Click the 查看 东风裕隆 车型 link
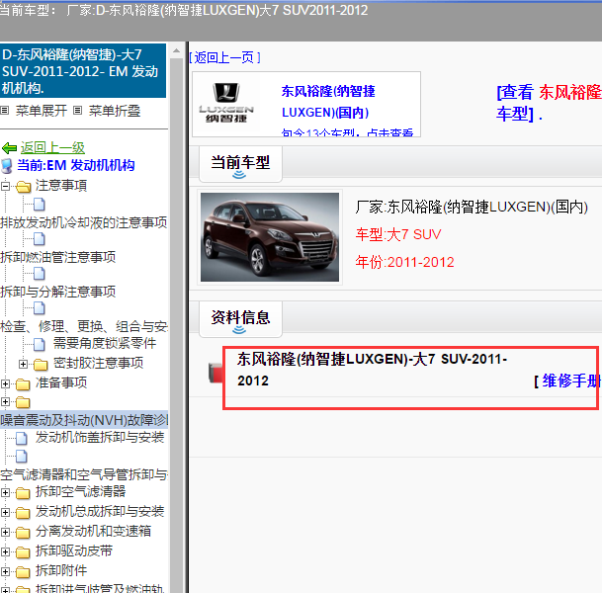Viewport: 602px width, 593px height. (x=549, y=103)
